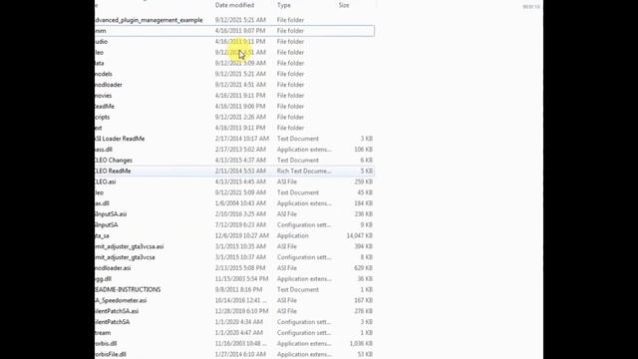Click the Rich Text Document type cell
This screenshot has width=638, height=359.
click(x=304, y=171)
